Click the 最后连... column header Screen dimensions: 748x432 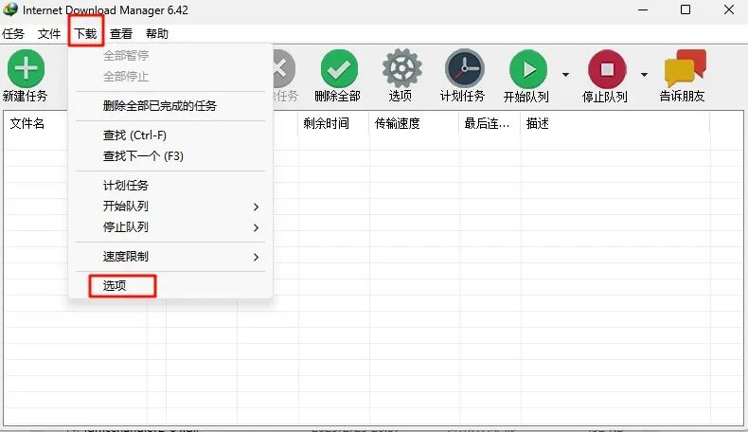tap(487, 124)
